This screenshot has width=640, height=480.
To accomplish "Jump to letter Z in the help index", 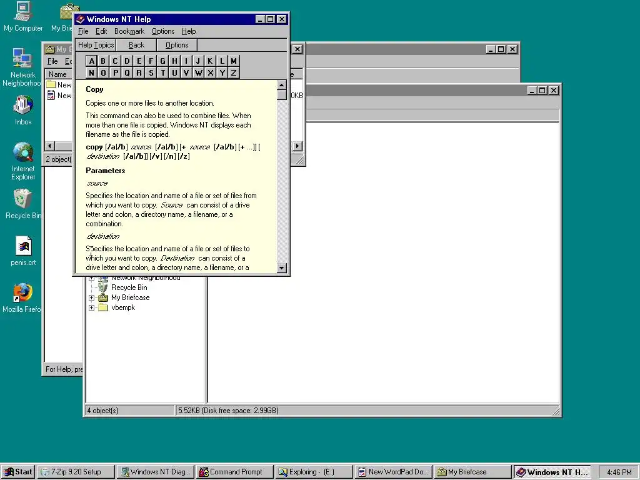I will click(234, 72).
